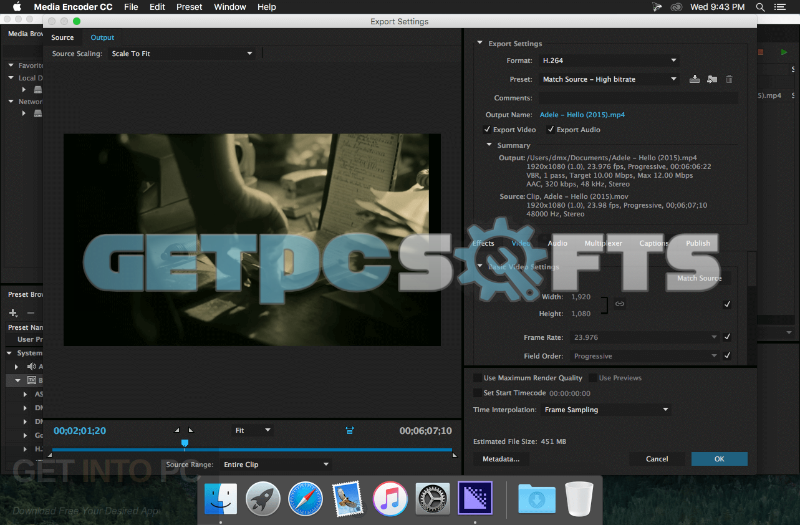The height and width of the screenshot is (525, 800).
Task: Switch to the Output tab
Action: coord(102,37)
